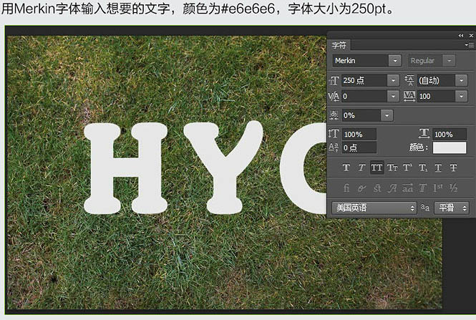Click the Superscript style icon
476x320 pixels.
coord(407,168)
